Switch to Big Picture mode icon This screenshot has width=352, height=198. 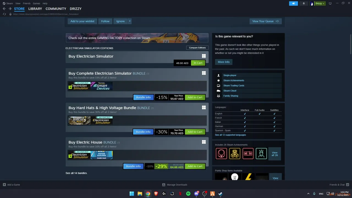(330, 3)
